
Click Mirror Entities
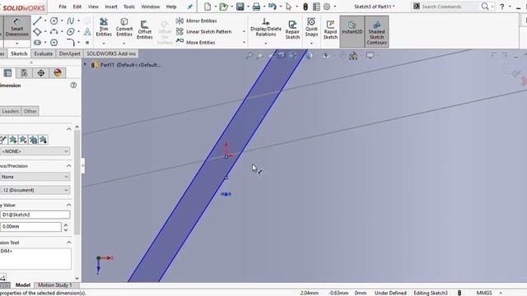[x=197, y=21]
